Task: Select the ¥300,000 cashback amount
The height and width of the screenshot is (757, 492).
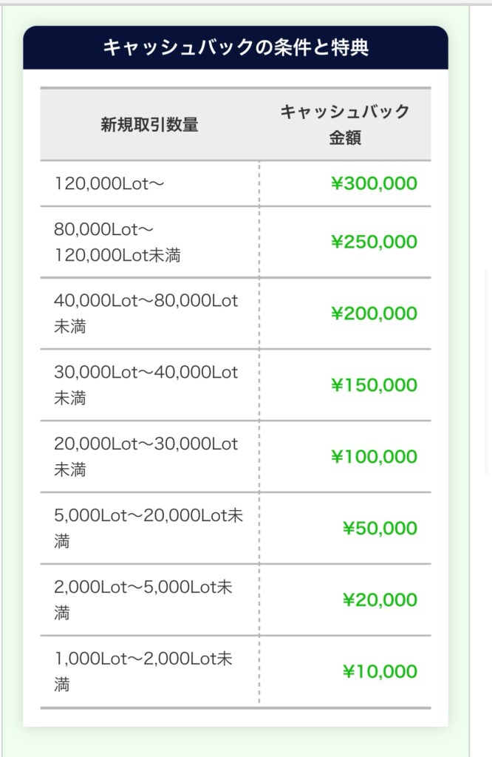Action: [x=374, y=183]
